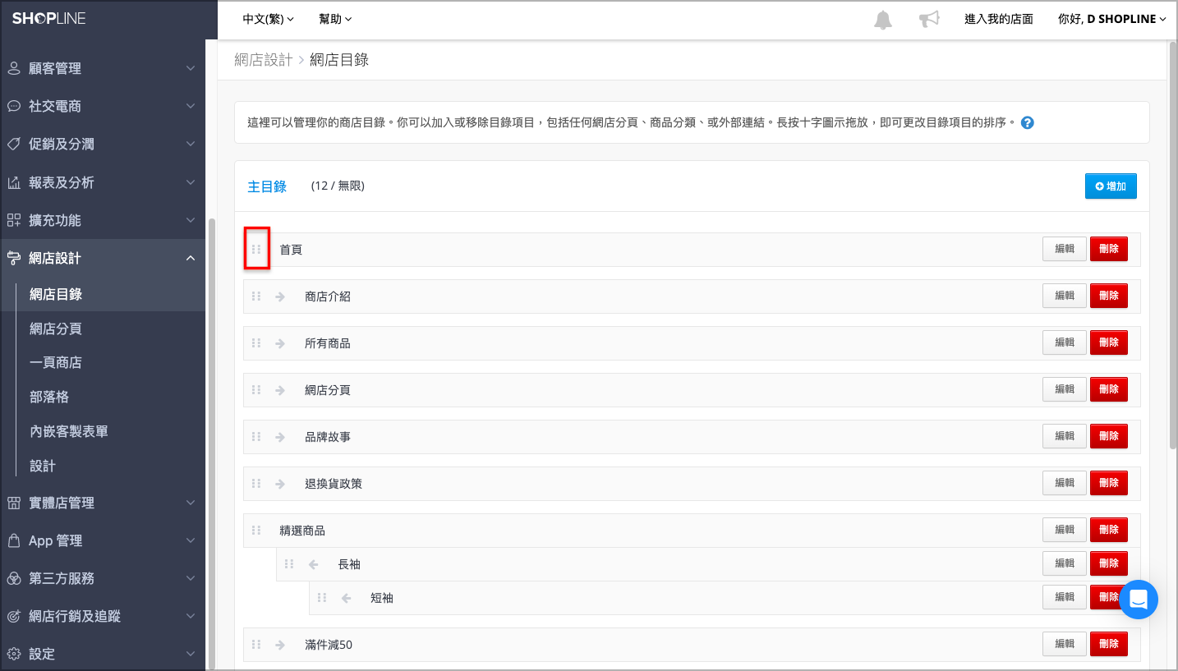Screen dimensions: 1178x671
Task: Click the indent arrow for 退換貨政策
Action: (280, 484)
